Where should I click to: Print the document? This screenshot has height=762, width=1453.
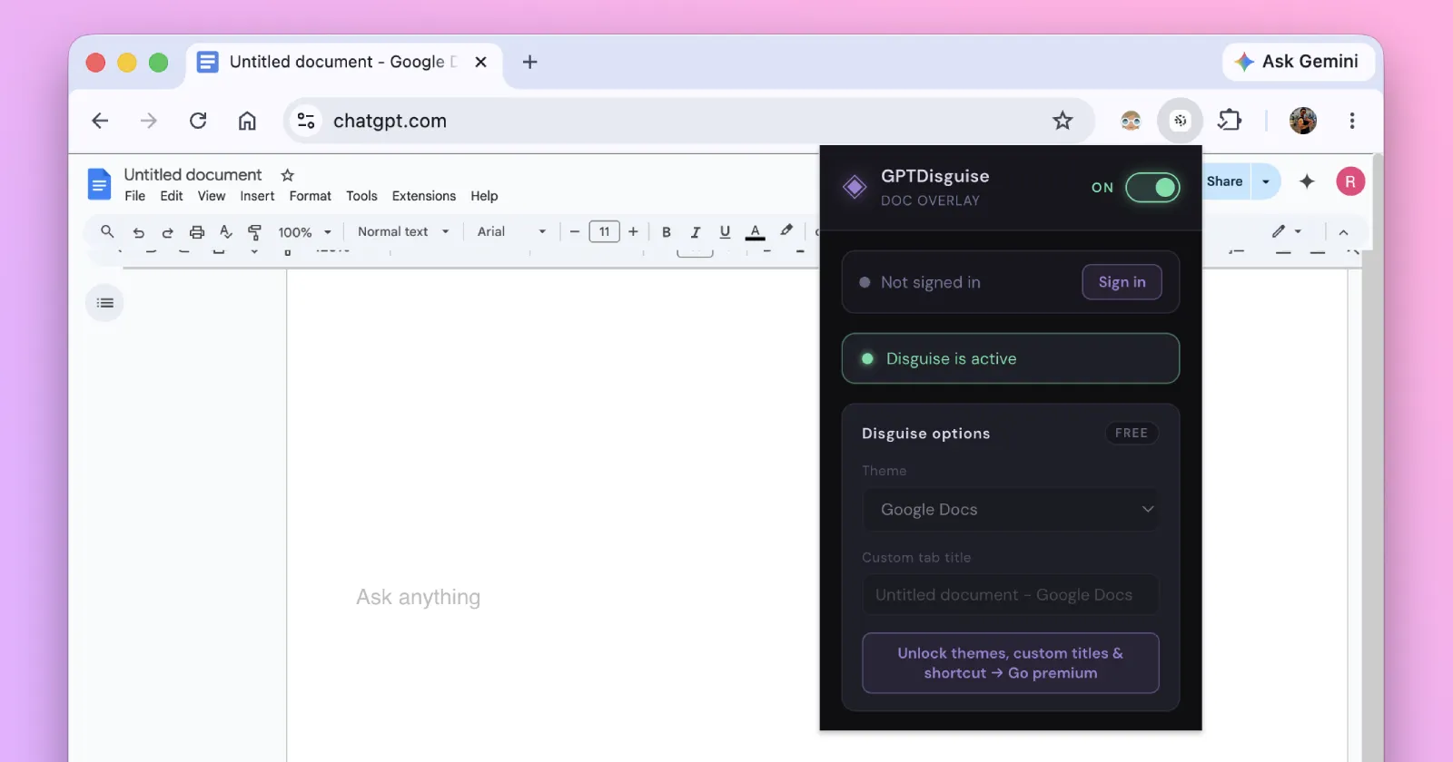pos(196,232)
